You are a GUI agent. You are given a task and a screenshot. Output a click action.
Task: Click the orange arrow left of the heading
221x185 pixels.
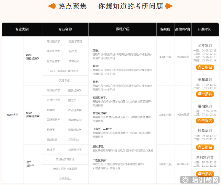pos(52,6)
